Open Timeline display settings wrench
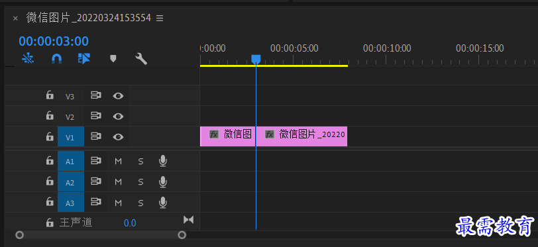This screenshot has height=247, width=538. click(x=141, y=59)
